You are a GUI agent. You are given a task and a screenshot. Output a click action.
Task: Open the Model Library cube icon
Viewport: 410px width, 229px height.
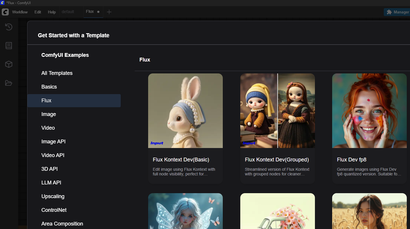(9, 64)
